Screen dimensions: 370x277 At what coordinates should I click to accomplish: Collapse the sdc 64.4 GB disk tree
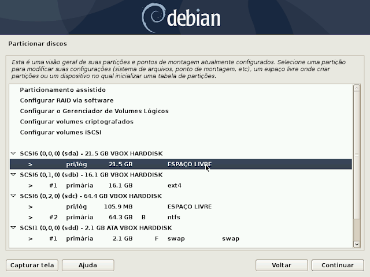(13, 196)
